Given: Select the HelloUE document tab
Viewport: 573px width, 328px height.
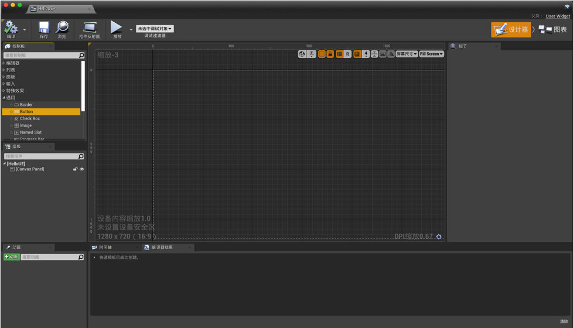Looking at the screenshot, I should click(x=60, y=8).
